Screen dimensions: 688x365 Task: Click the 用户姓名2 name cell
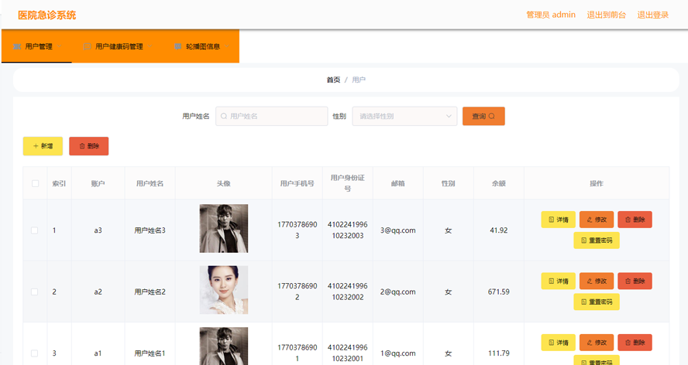pyautogui.click(x=150, y=292)
